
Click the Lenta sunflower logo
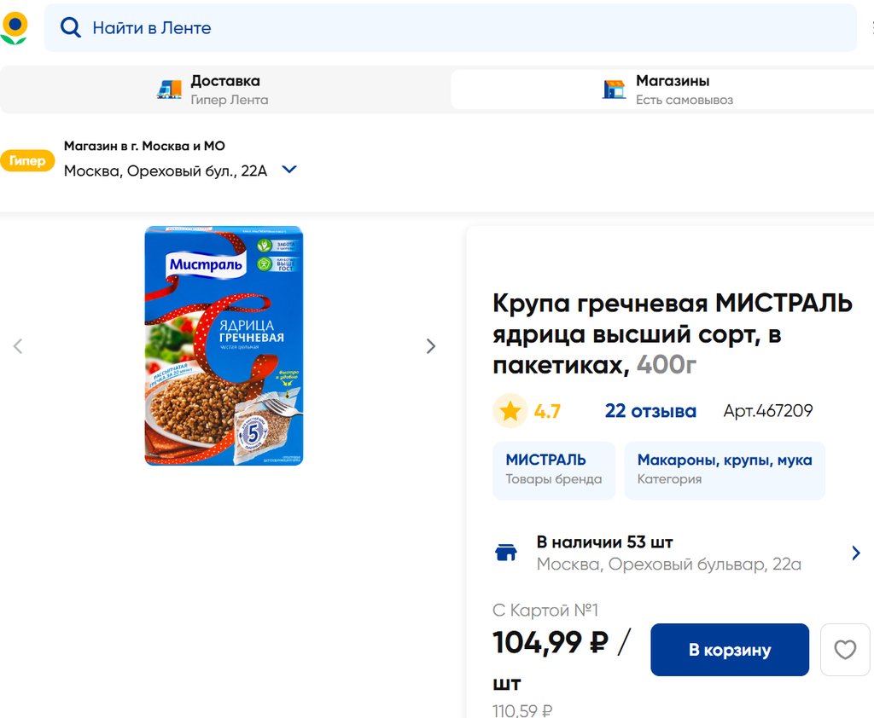coord(15,27)
